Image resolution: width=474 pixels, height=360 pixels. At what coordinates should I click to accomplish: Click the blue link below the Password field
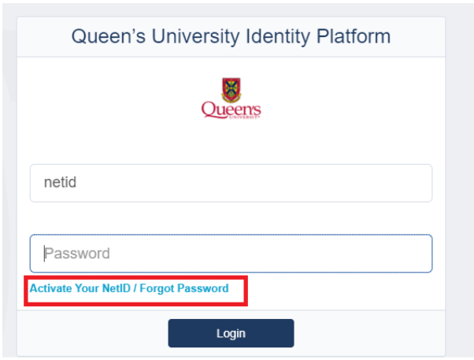(129, 289)
